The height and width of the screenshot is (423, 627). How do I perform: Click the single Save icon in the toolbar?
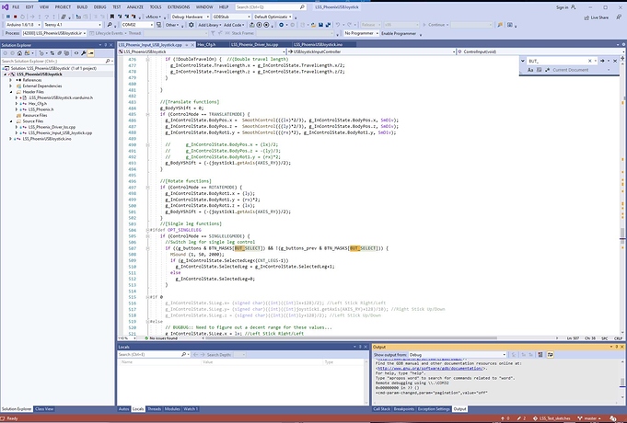point(320,25)
